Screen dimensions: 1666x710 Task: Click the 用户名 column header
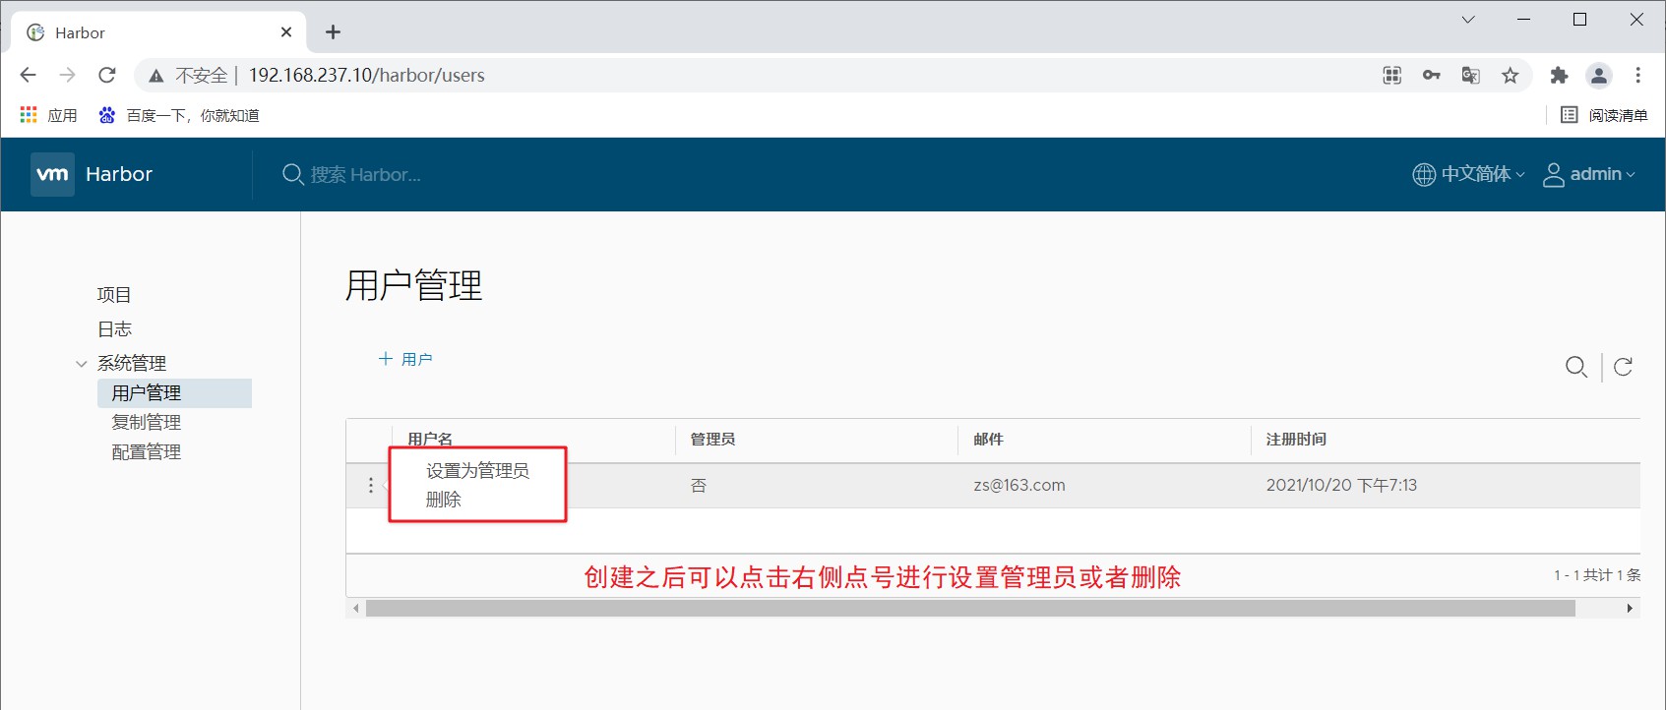pos(430,440)
